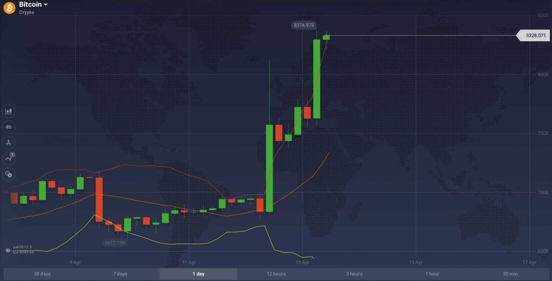The image size is (552, 281).
Task: Switch to the 1 hour range
Action: [x=432, y=274]
